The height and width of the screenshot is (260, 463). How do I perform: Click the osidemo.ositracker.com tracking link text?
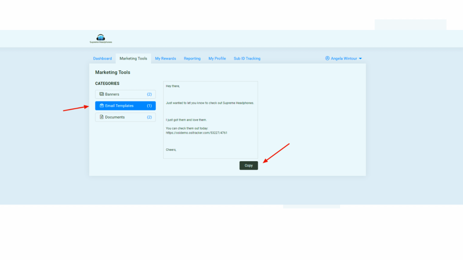pyautogui.click(x=196, y=133)
